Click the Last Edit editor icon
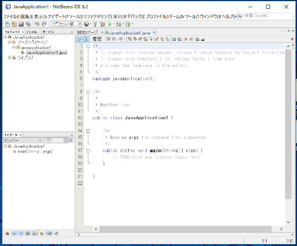297x246 pixels. point(109,39)
